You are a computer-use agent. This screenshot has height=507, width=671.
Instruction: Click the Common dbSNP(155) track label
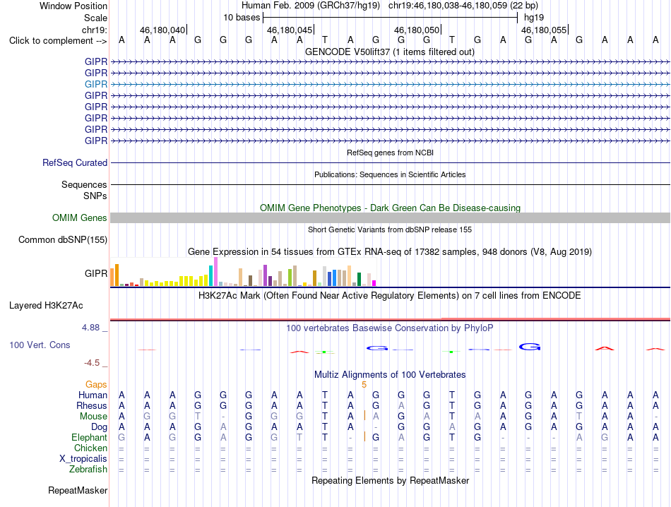click(x=63, y=239)
